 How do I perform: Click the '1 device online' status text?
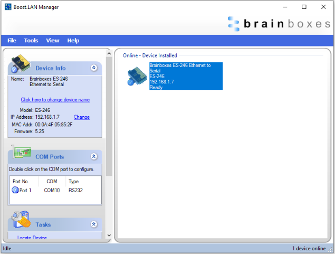(x=309, y=248)
